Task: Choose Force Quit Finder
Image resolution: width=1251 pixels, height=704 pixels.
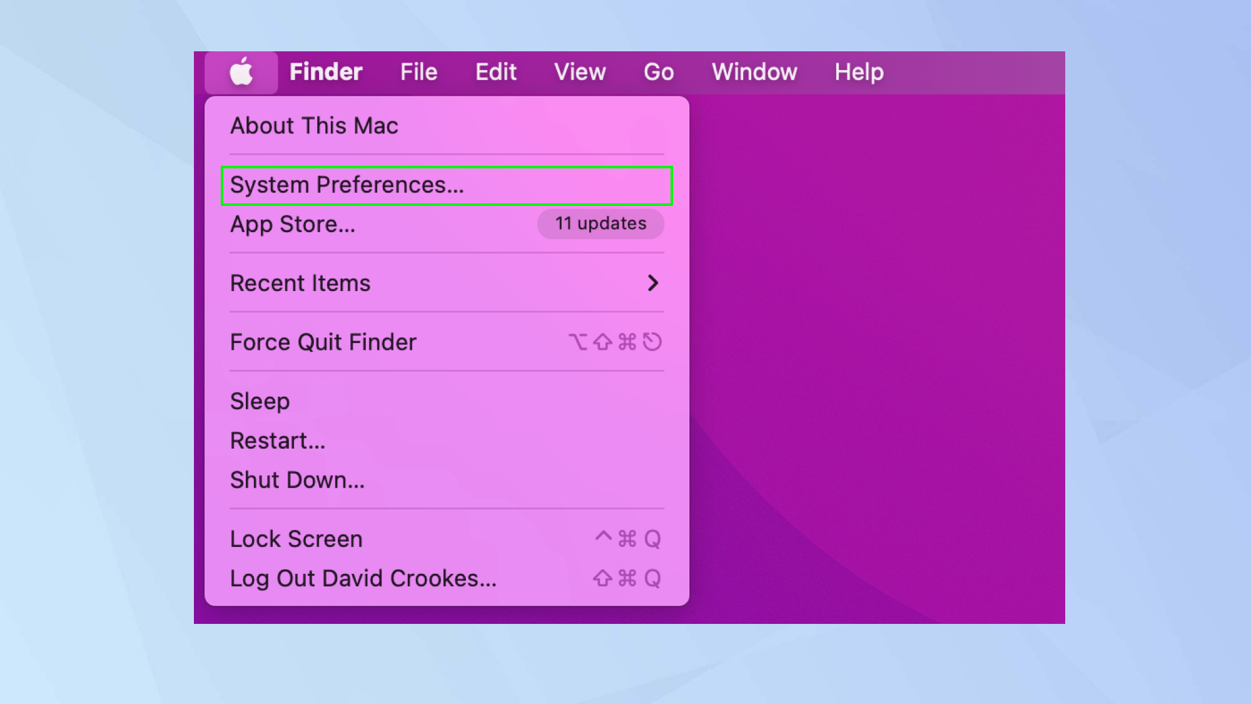Action: 447,342
